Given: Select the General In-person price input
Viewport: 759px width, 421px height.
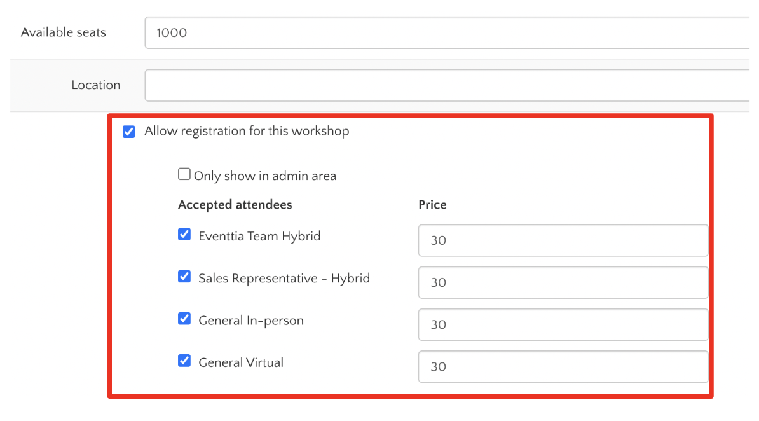Looking at the screenshot, I should (x=563, y=324).
